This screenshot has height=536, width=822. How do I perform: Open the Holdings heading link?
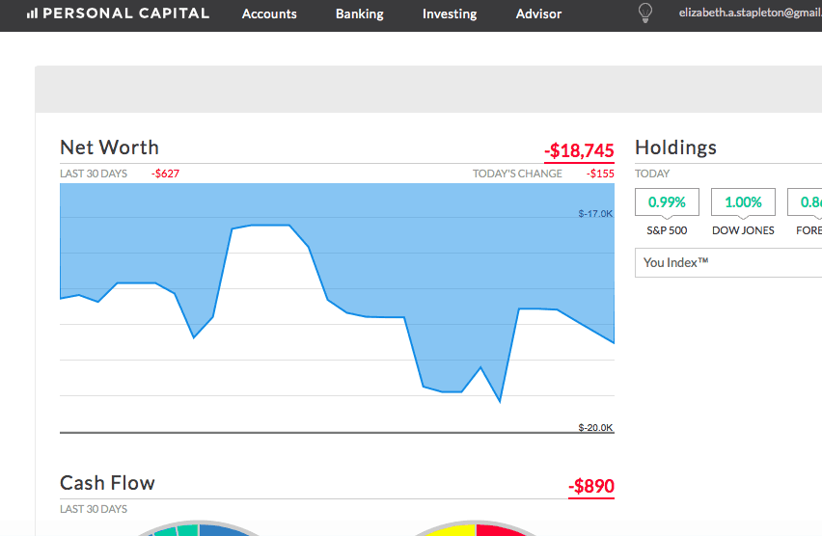tap(675, 147)
